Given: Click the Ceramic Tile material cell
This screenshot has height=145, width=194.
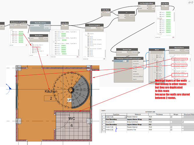Looking at the screenshot, I should click(138, 130).
